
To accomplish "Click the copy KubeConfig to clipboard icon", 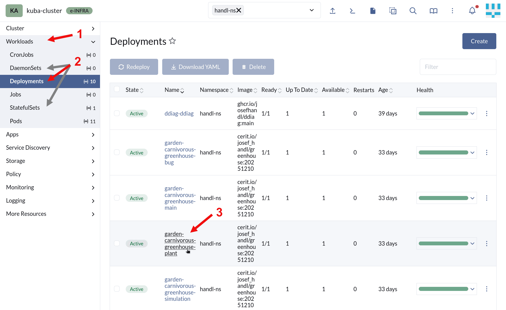I will [393, 11].
